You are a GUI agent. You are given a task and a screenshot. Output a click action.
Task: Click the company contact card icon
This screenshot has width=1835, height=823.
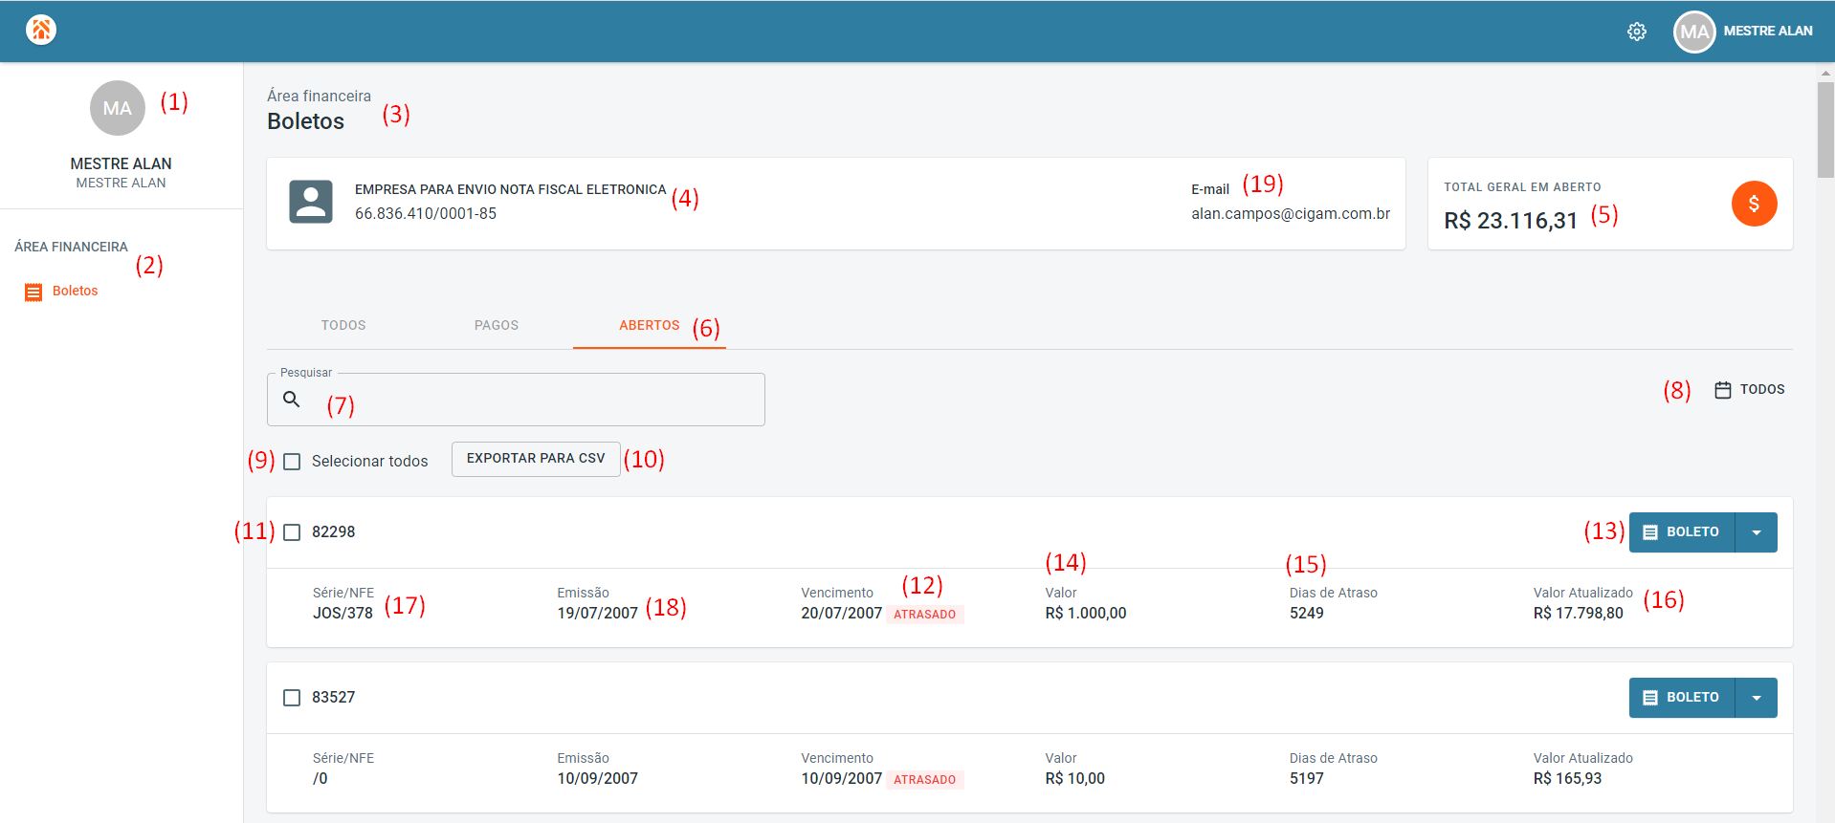click(311, 202)
